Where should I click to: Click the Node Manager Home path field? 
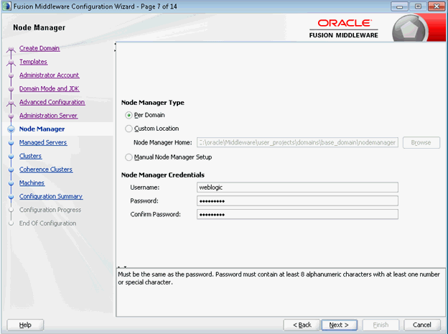coord(297,142)
